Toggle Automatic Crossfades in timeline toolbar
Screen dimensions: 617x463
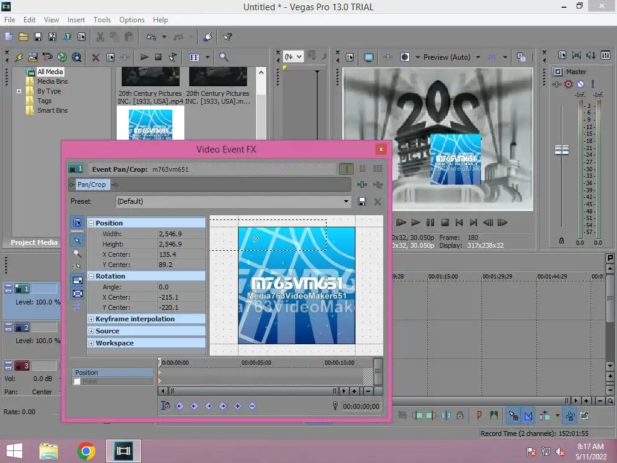[x=528, y=415]
